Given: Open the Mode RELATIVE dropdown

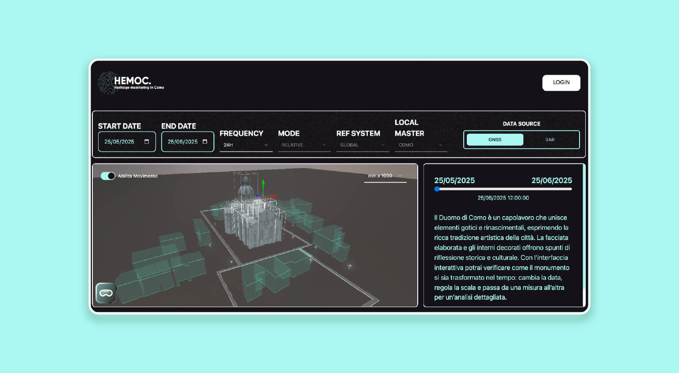Looking at the screenshot, I should pyautogui.click(x=304, y=145).
